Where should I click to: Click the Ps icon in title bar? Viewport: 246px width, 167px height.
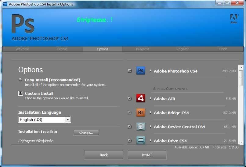tap(5, 4)
